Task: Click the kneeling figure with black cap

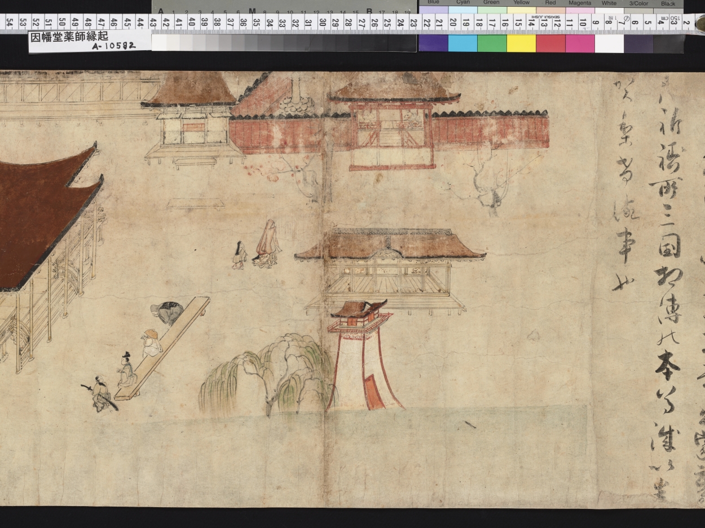Action: pyautogui.click(x=126, y=369)
